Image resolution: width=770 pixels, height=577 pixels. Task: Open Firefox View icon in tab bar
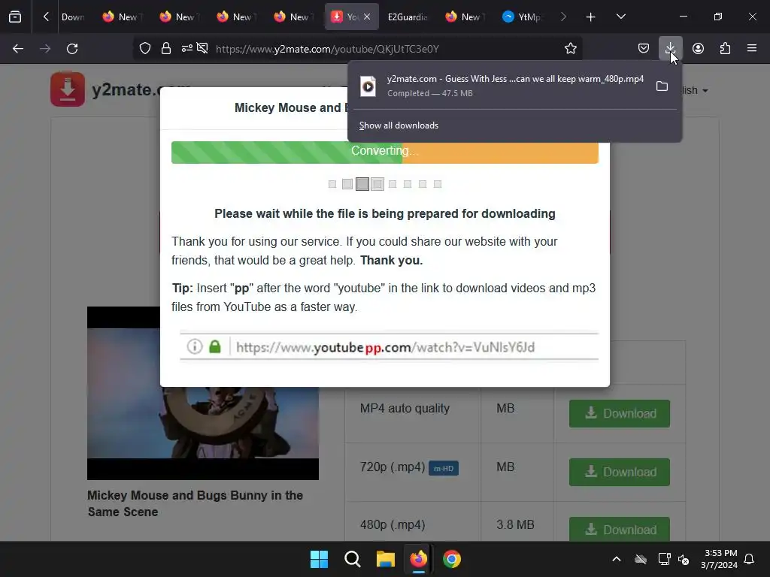(15, 17)
